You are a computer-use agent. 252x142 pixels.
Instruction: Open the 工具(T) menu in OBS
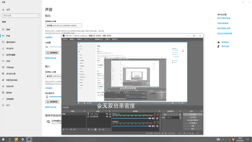coord(107,39)
